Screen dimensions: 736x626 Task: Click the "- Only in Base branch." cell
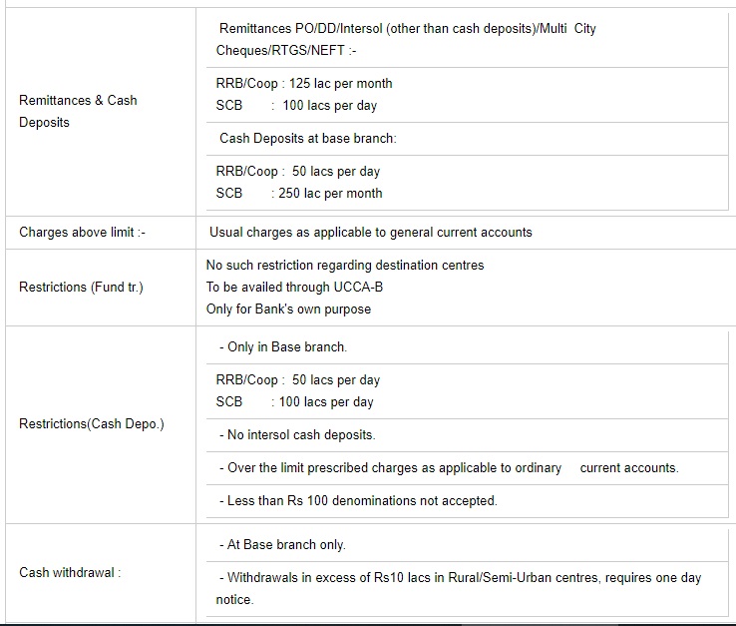pos(283,347)
